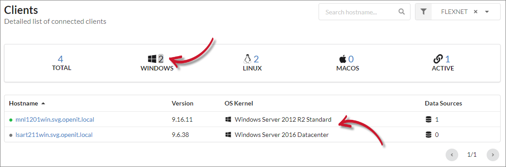
Task: Open the lsart211win.svg.openit.local client
Action: pos(54,135)
